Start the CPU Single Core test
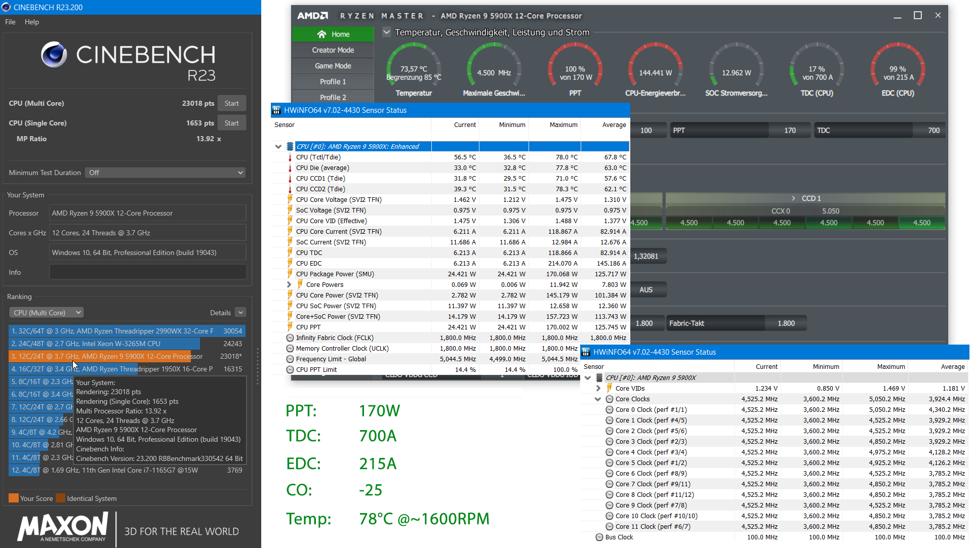This screenshot has width=972, height=548. 231,123
